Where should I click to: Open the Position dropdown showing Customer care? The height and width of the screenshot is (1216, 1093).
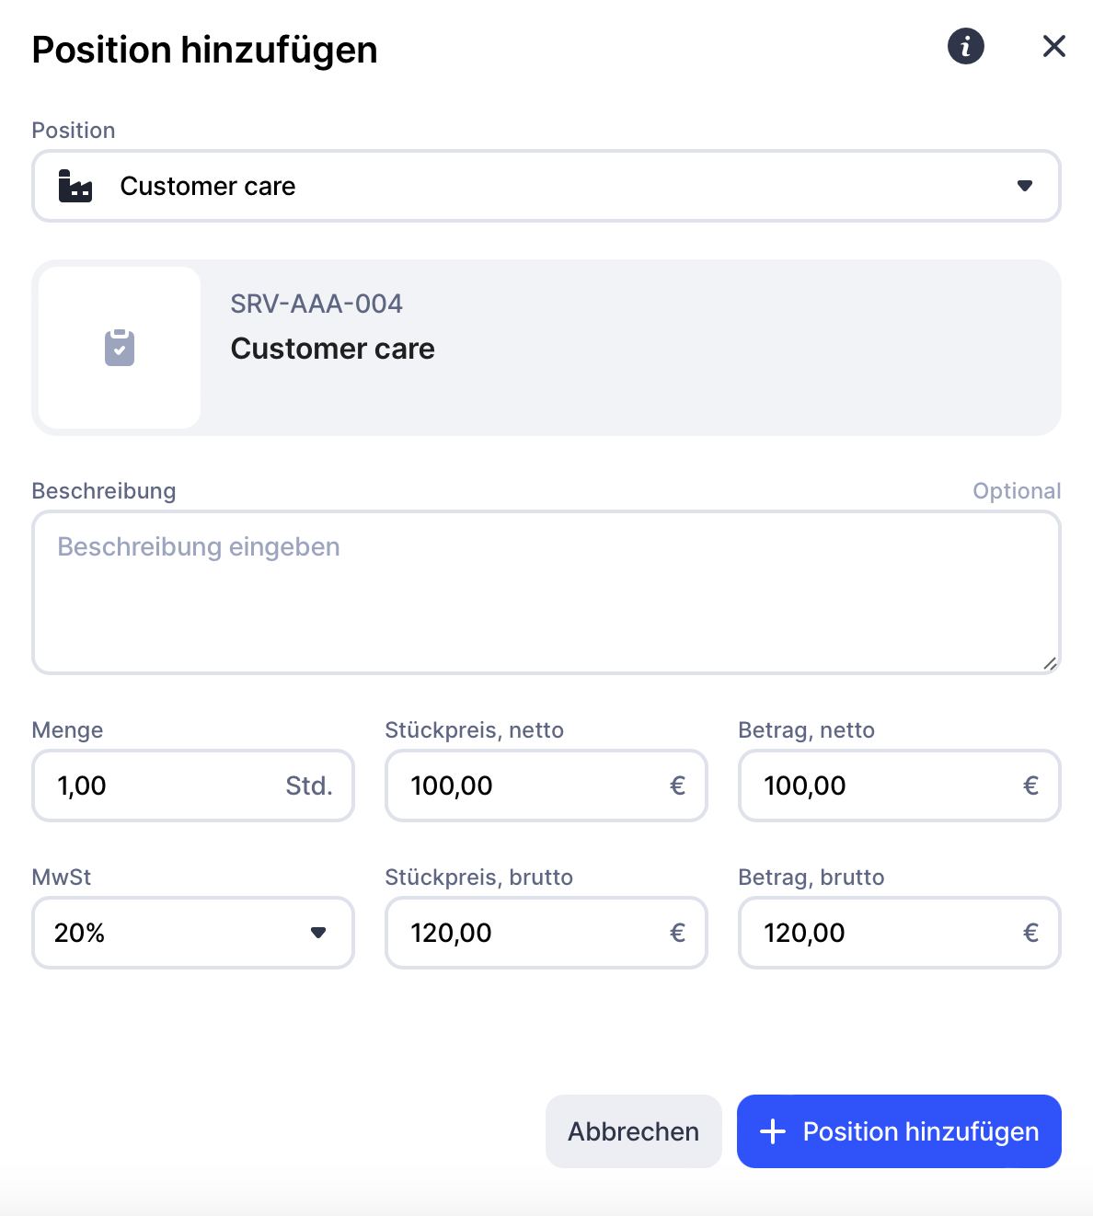click(x=546, y=186)
